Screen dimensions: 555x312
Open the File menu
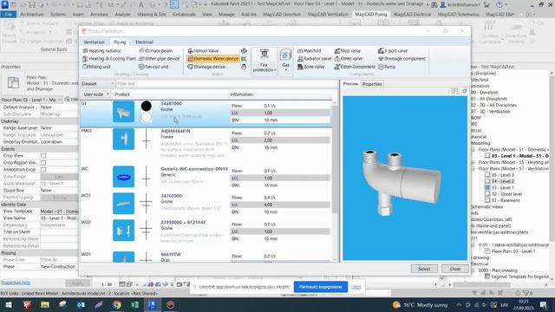[x=9, y=15]
